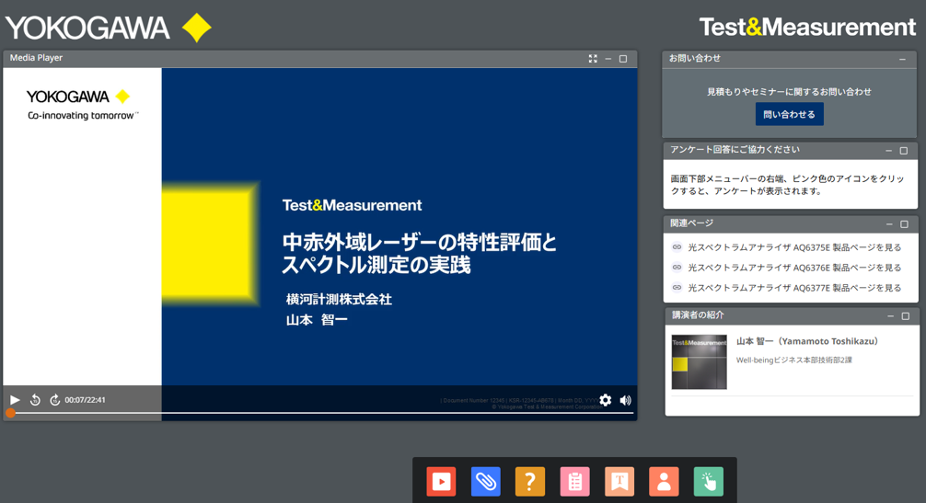This screenshot has width=926, height=503.
Task: Click the お問い合わせ panel title
Action: 694,58
